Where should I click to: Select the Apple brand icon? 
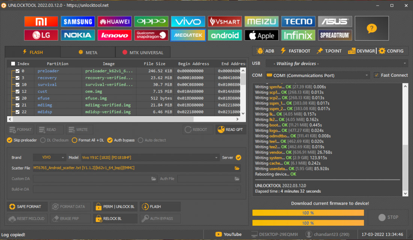[261, 35]
